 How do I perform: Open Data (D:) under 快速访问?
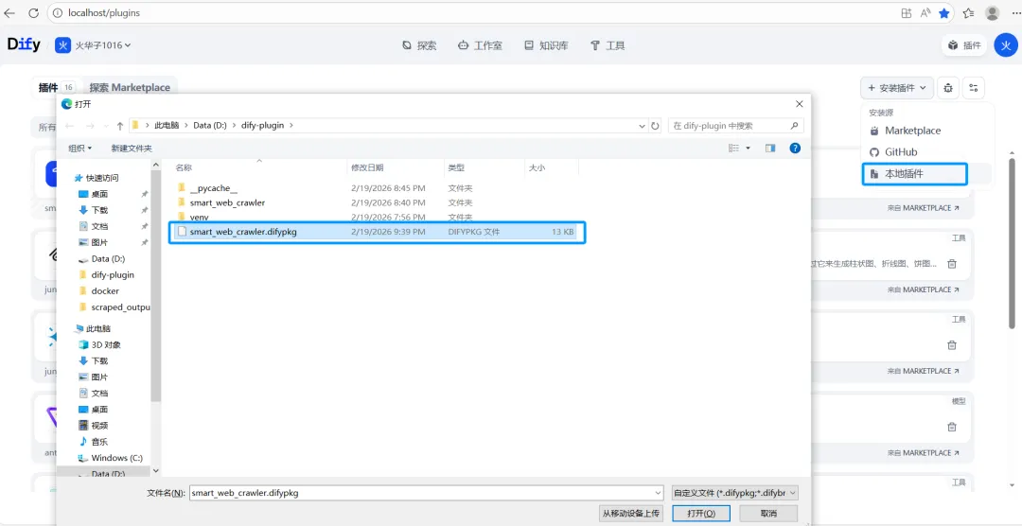[108, 259]
